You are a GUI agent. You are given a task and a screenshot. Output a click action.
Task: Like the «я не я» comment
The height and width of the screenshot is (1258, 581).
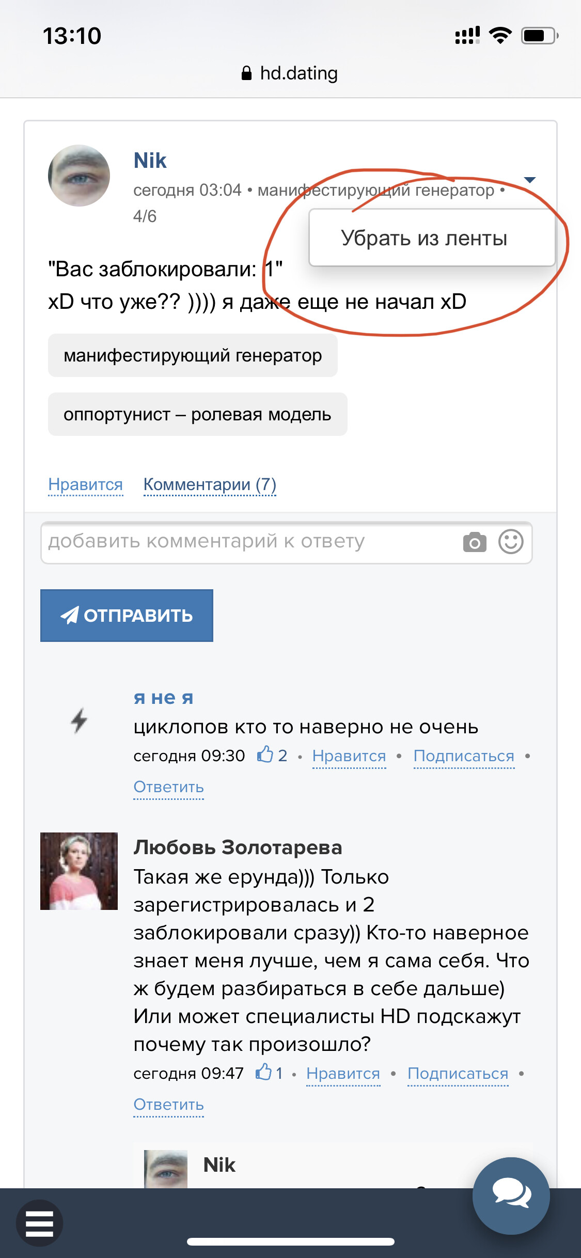click(x=349, y=756)
